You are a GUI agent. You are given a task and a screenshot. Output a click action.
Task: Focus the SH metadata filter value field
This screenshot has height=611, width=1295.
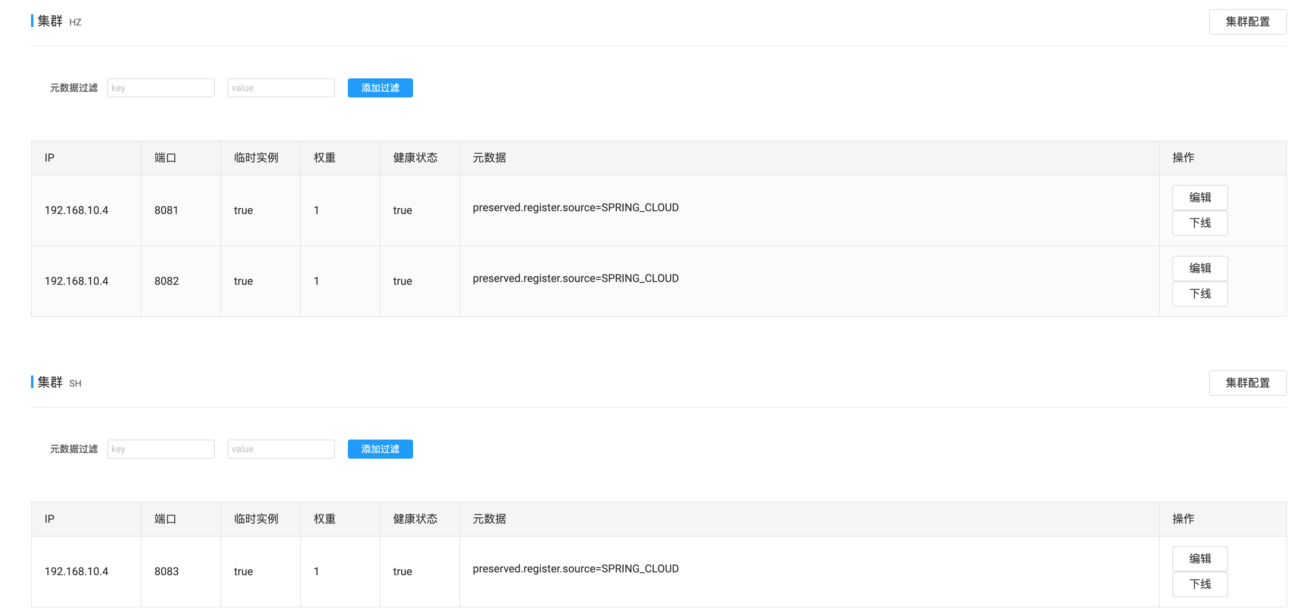(281, 449)
